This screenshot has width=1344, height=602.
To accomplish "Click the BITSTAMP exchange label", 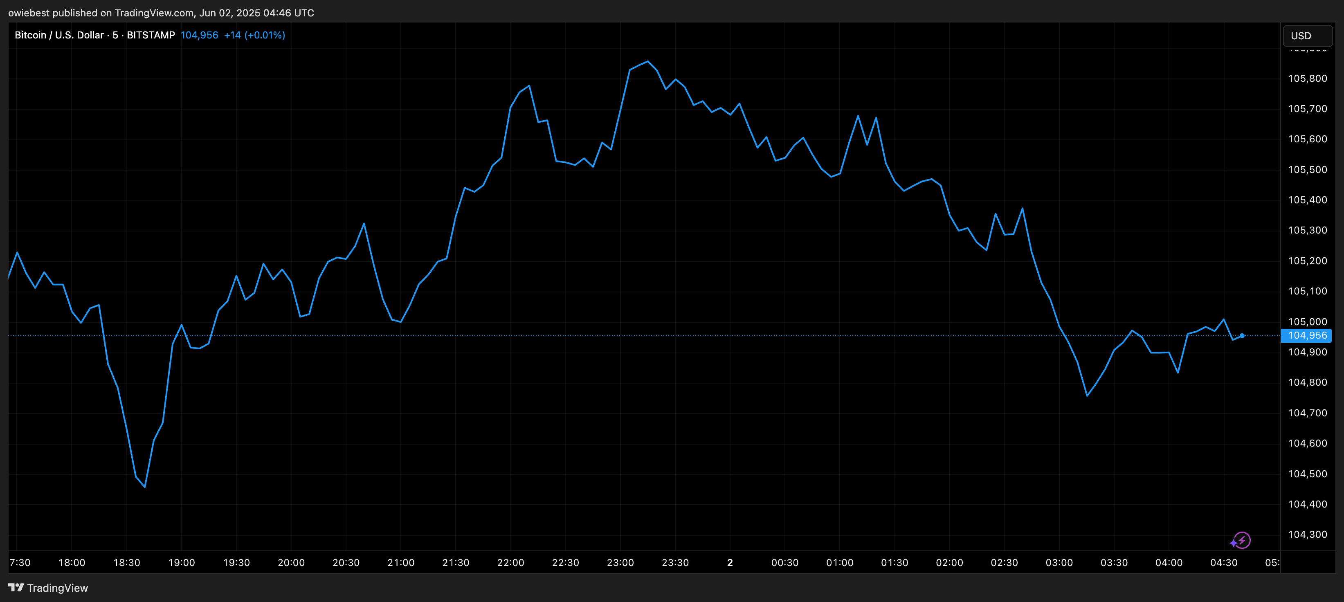I will [151, 35].
